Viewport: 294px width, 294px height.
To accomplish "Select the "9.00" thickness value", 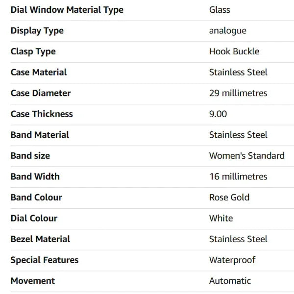I will pyautogui.click(x=218, y=114).
